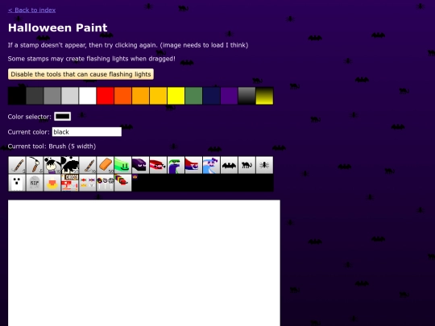Select the chocolate candy bars stamp
The width and height of the screenshot is (435, 326).
(70, 183)
